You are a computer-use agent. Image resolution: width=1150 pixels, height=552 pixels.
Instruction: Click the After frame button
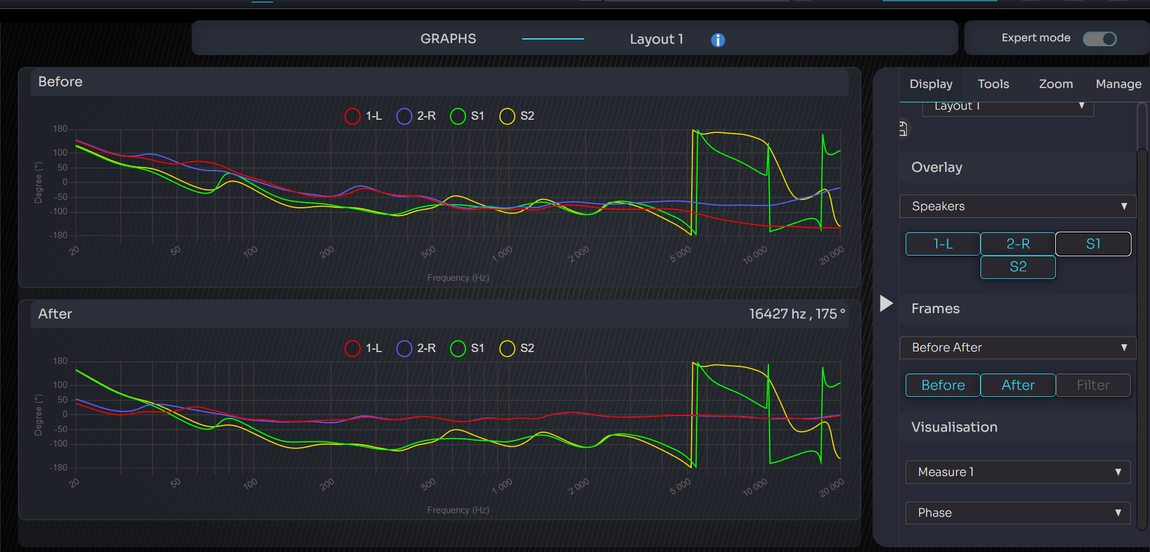click(1018, 386)
